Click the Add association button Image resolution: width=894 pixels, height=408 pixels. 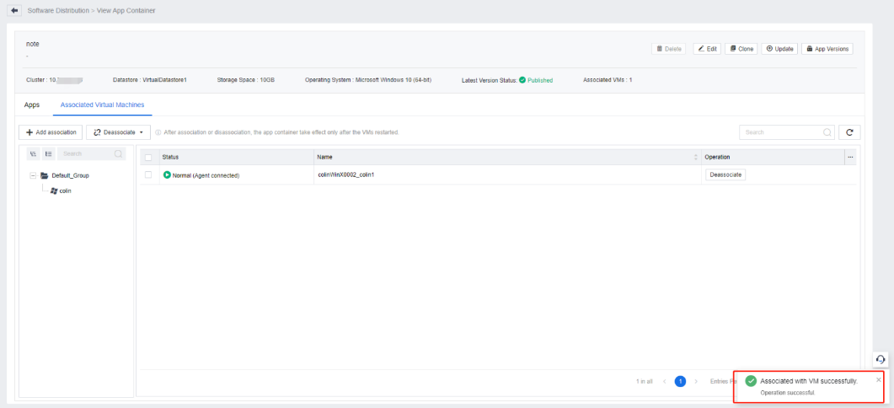(50, 132)
